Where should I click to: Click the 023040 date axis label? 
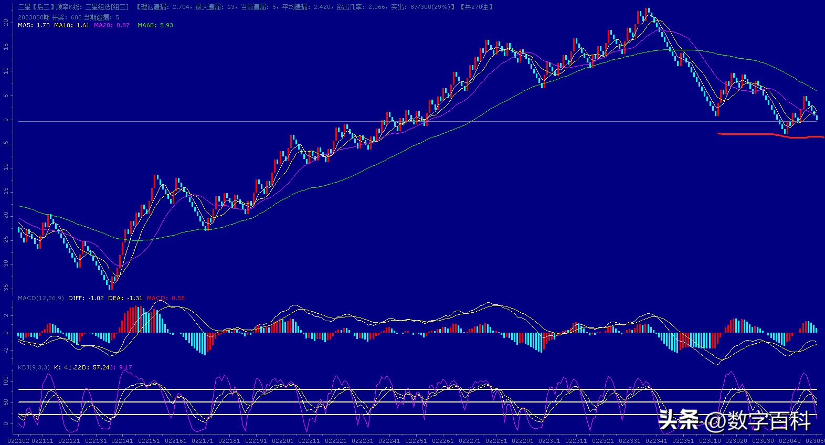tap(790, 441)
